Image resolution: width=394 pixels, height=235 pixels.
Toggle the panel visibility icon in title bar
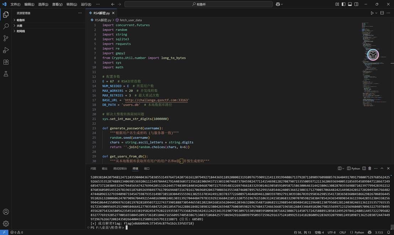click(350, 4)
